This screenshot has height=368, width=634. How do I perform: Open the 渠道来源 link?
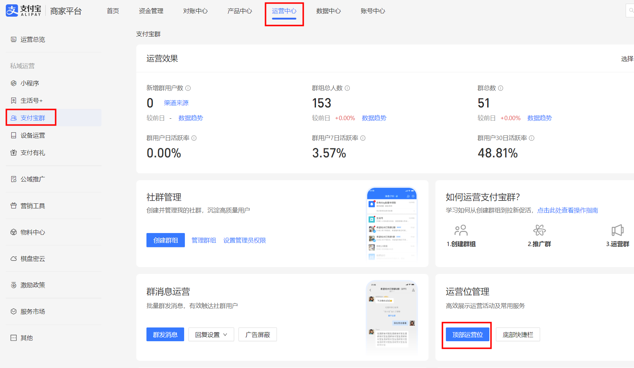point(176,103)
